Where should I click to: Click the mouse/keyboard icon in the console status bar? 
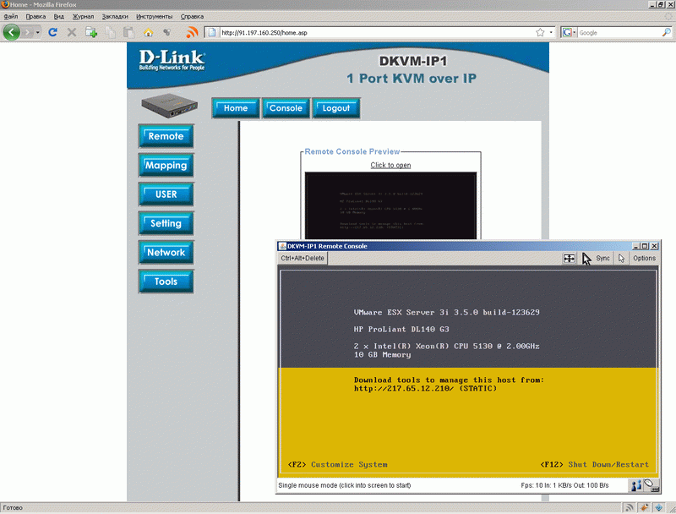[651, 485]
